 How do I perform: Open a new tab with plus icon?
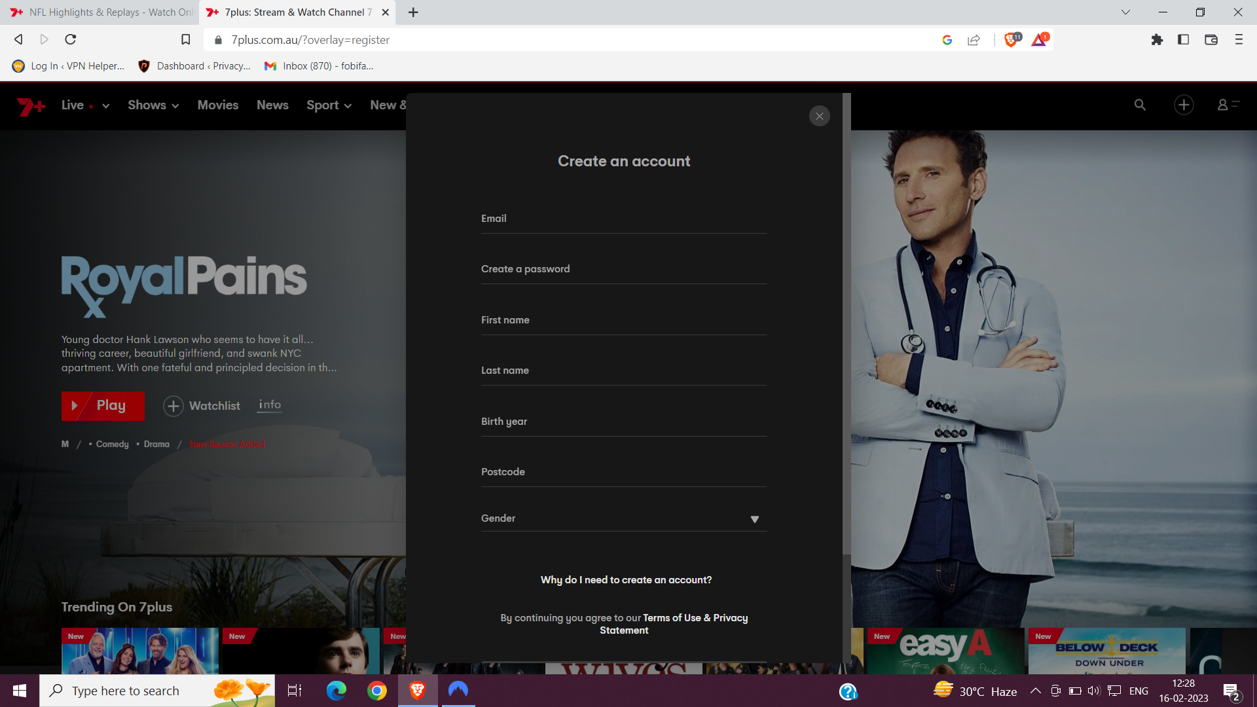tap(413, 12)
